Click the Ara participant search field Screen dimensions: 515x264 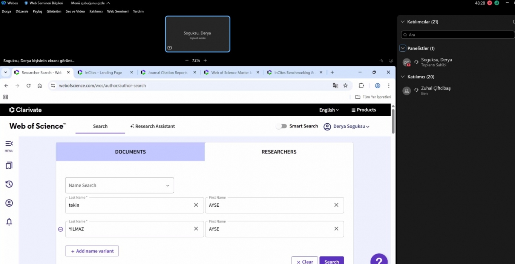(458, 35)
